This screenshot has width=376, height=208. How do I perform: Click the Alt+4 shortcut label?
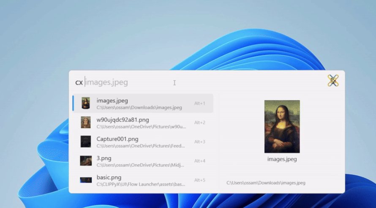pyautogui.click(x=199, y=161)
